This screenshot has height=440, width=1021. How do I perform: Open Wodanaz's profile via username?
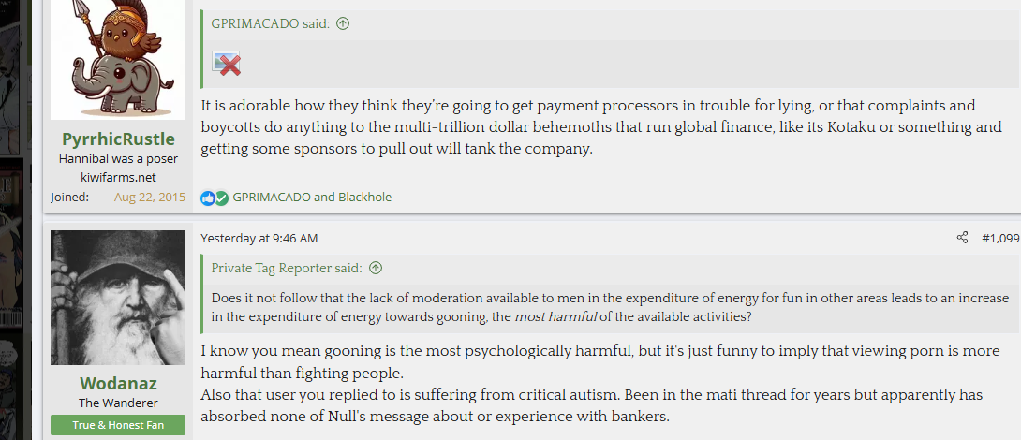coord(118,383)
